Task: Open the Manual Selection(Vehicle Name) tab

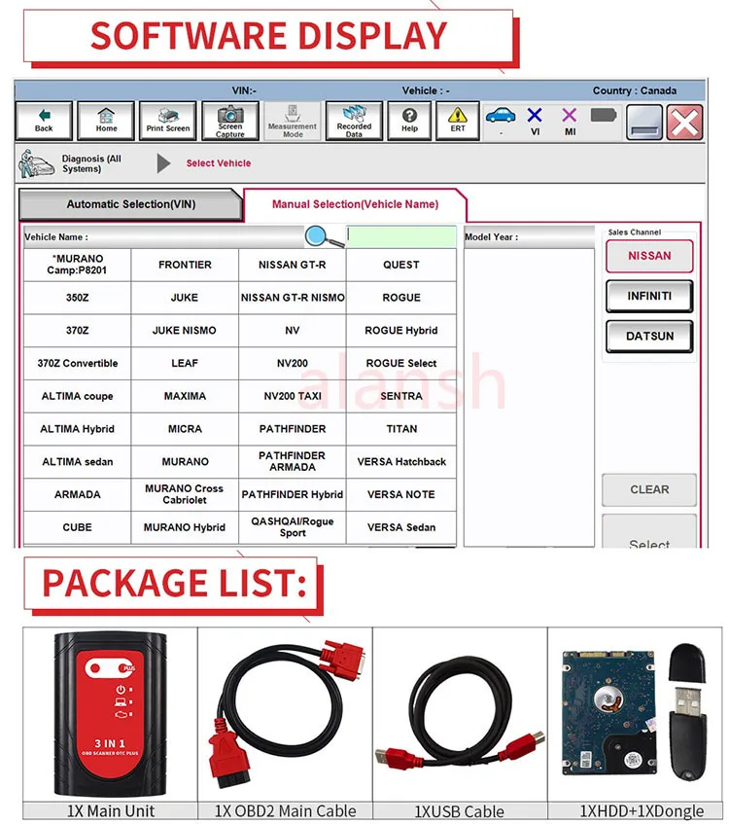Action: tap(355, 204)
